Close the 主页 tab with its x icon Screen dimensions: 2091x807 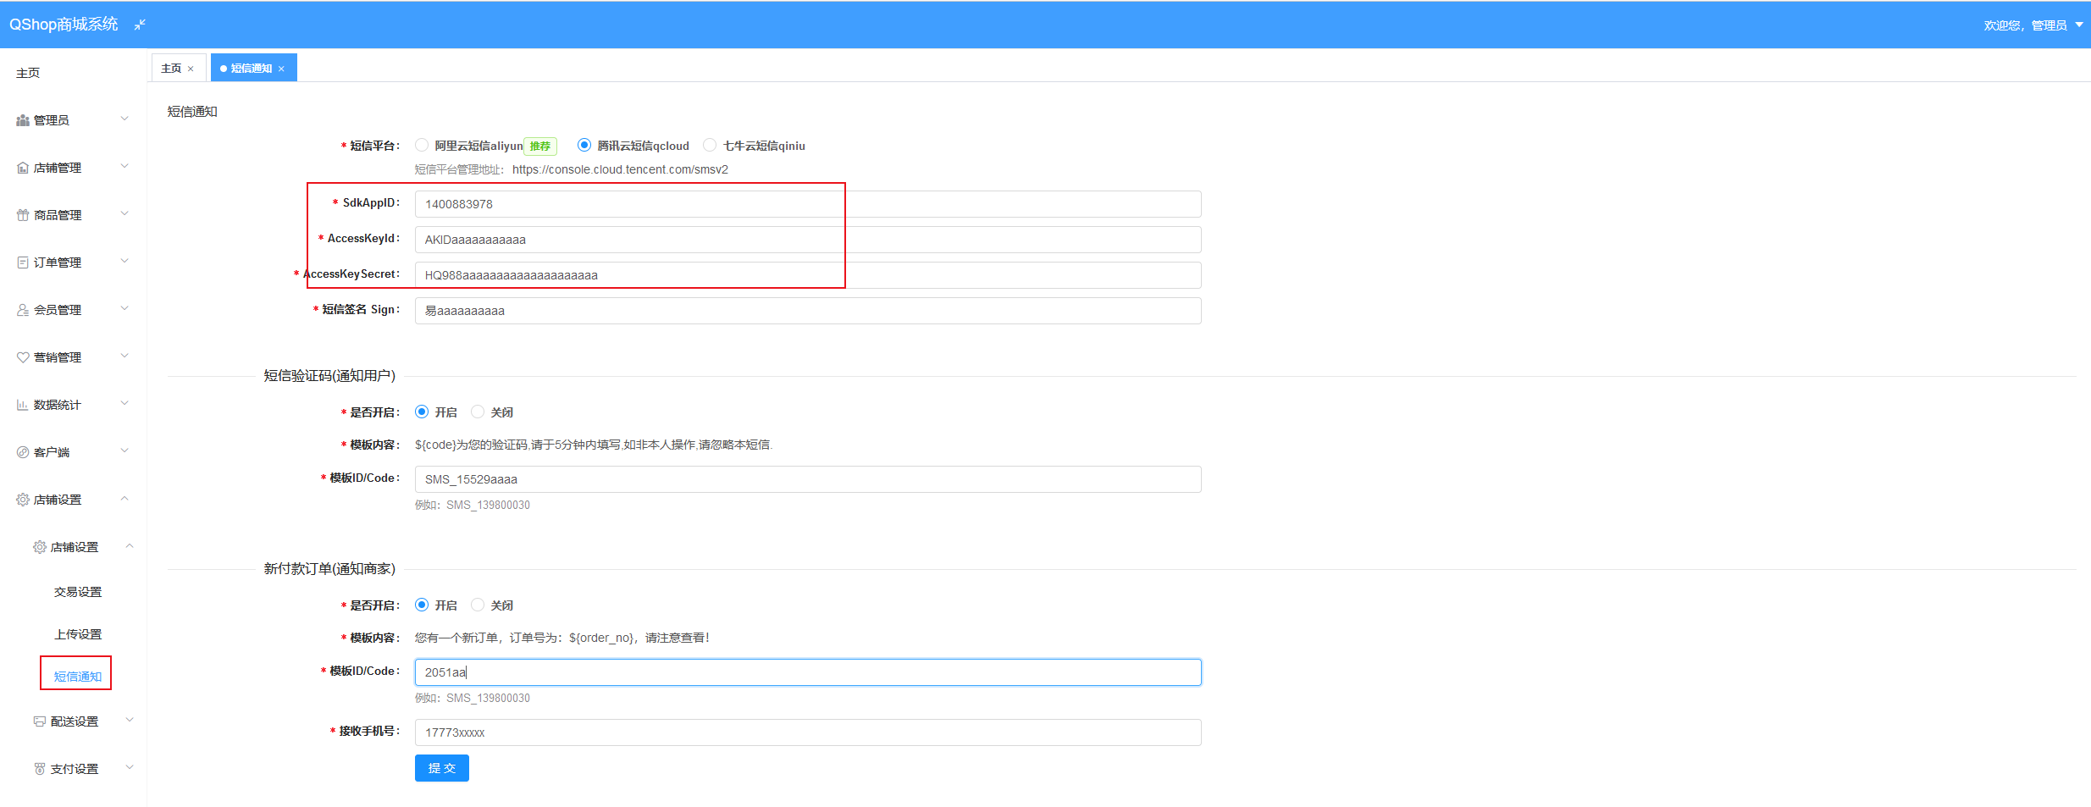[x=191, y=69]
